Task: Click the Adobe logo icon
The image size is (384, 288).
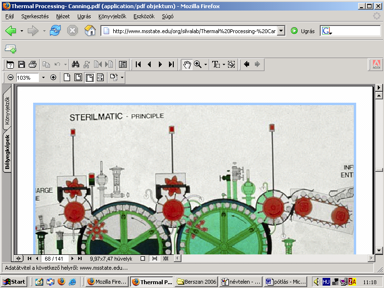Action: [x=376, y=64]
